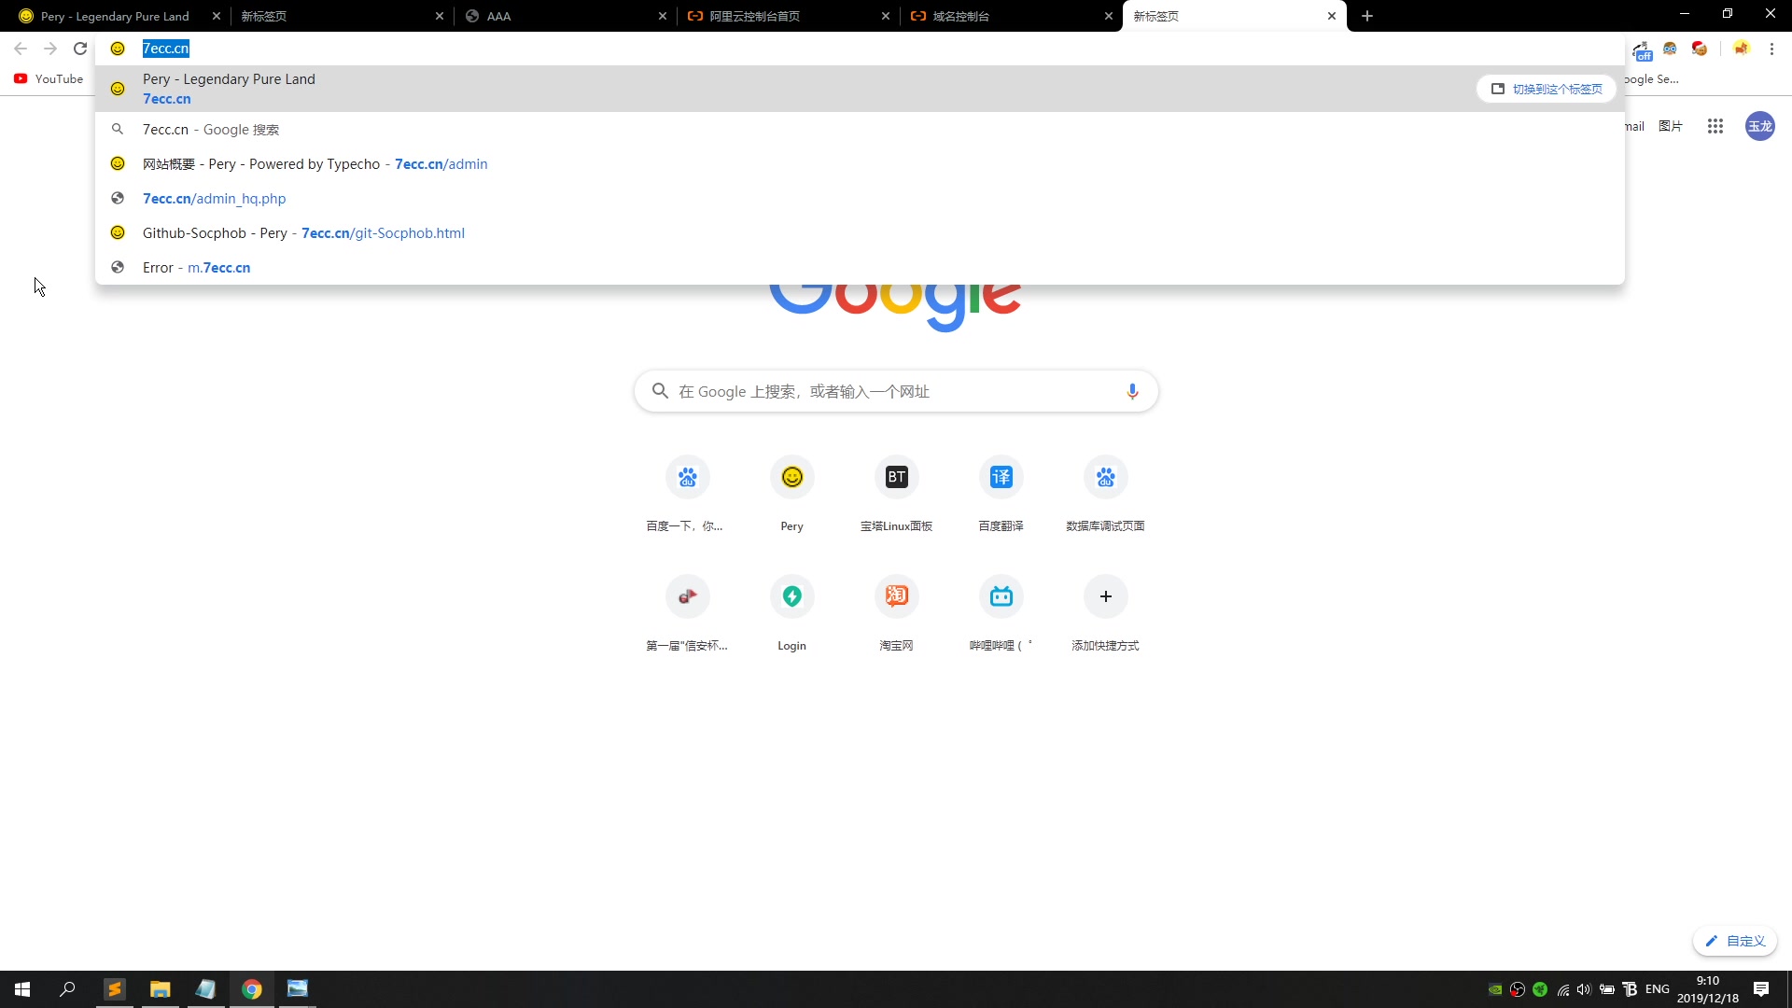Click the Google microphone search toggle
The width and height of the screenshot is (1792, 1008).
tap(1132, 390)
